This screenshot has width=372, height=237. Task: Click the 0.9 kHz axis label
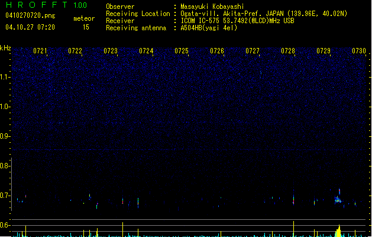[5, 136]
